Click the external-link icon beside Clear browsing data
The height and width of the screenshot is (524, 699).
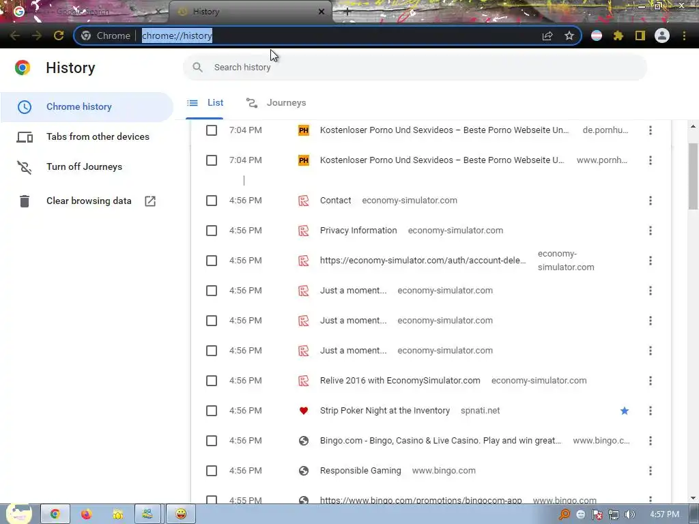[x=150, y=201]
